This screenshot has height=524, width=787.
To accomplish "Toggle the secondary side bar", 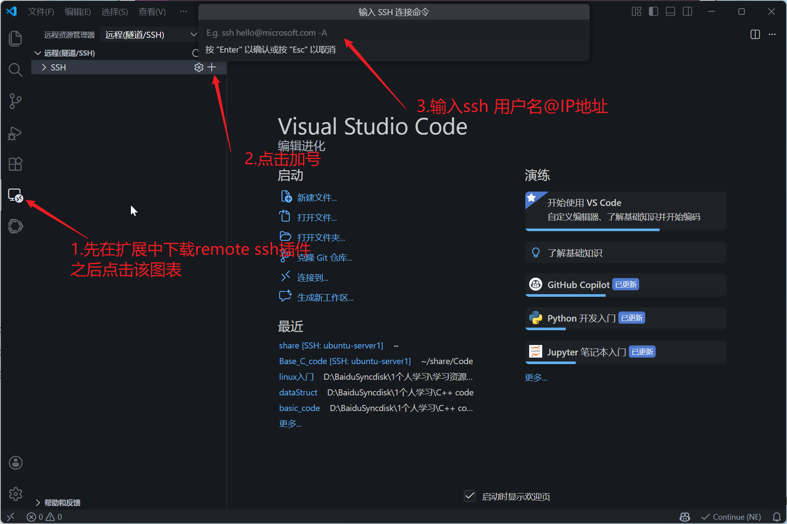I will click(x=687, y=12).
